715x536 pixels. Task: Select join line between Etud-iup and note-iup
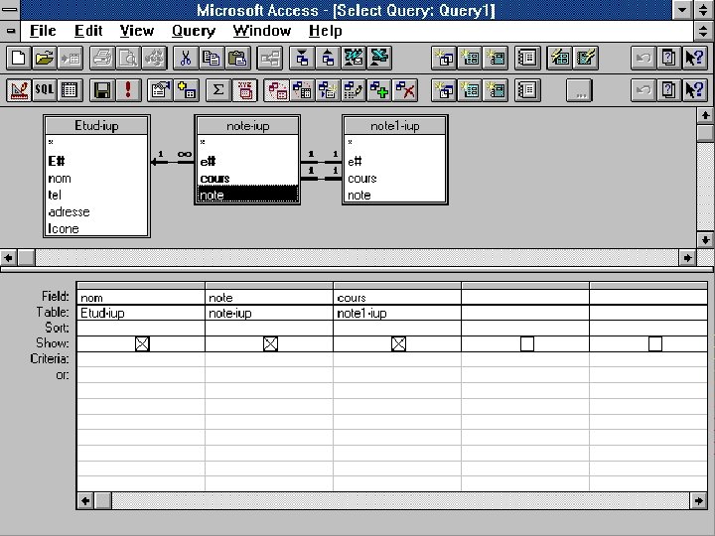click(x=173, y=162)
